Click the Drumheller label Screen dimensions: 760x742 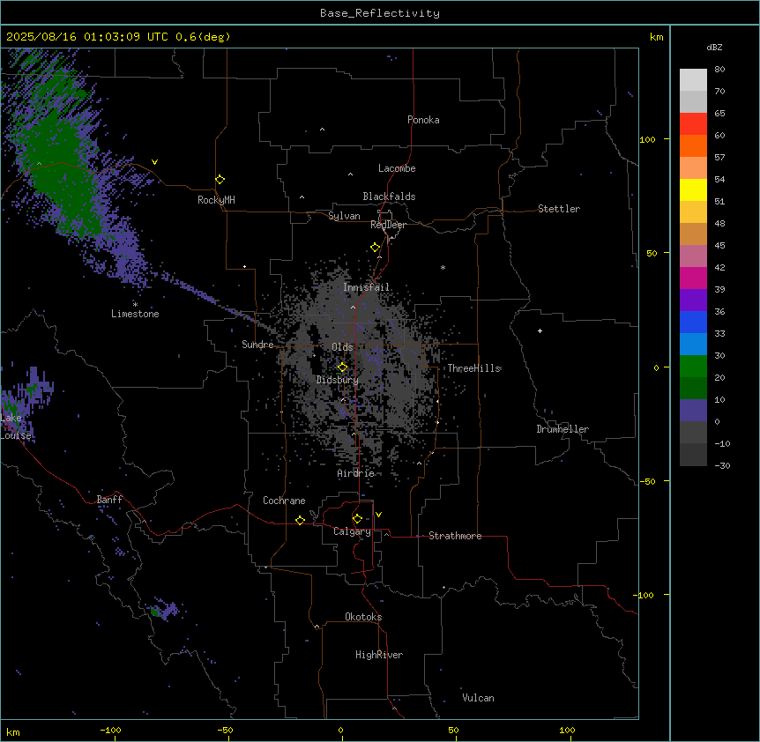[x=563, y=429]
